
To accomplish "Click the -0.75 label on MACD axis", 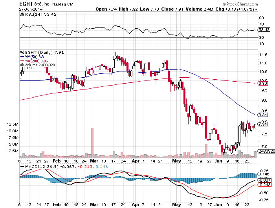I will (264, 200).
